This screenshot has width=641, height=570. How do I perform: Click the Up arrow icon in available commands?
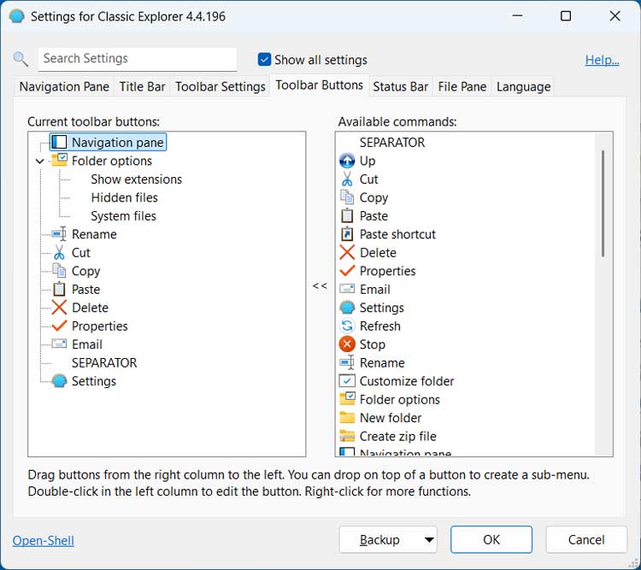(x=347, y=161)
